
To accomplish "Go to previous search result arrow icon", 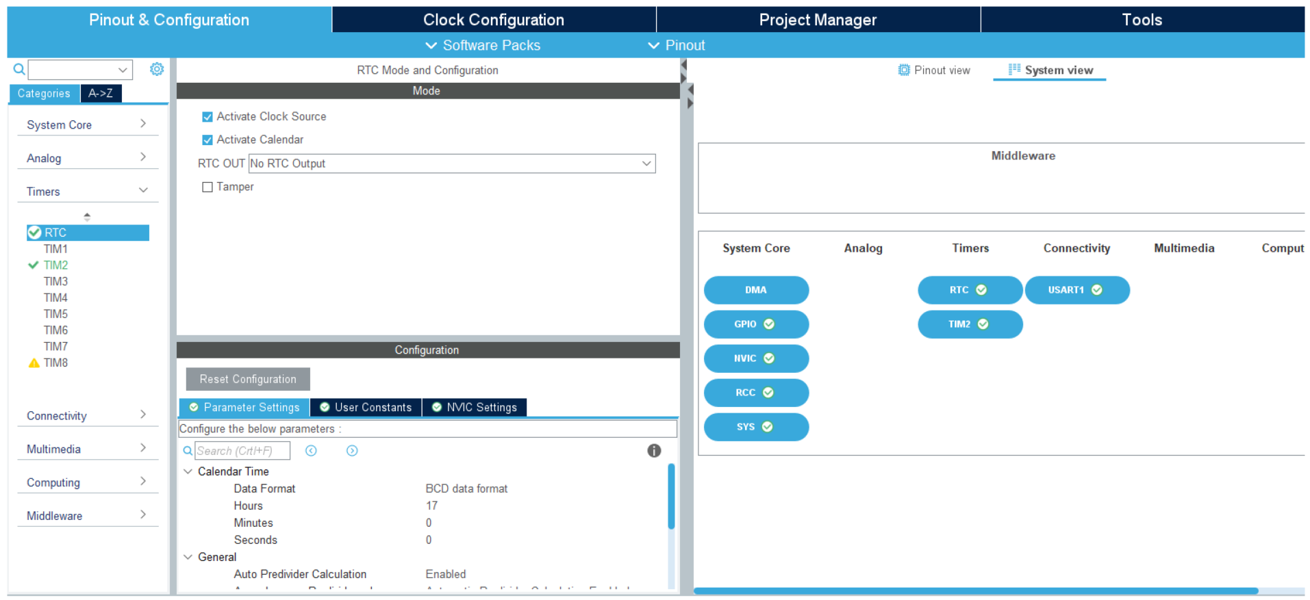I will pyautogui.click(x=311, y=451).
